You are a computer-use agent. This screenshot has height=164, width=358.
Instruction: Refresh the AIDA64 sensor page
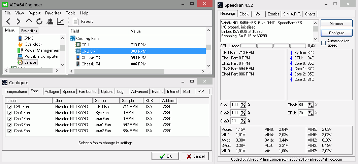pyautogui.click(x=39, y=21)
